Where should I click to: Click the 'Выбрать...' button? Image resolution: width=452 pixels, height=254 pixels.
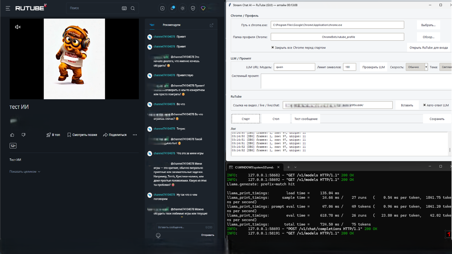428,25
